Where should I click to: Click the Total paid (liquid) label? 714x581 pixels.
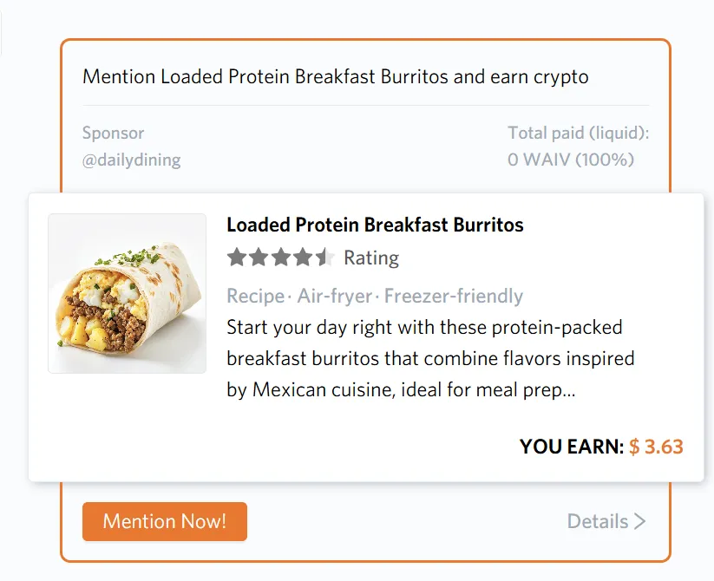point(578,133)
